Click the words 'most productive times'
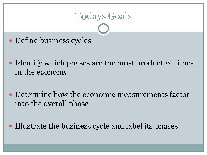 164,63
